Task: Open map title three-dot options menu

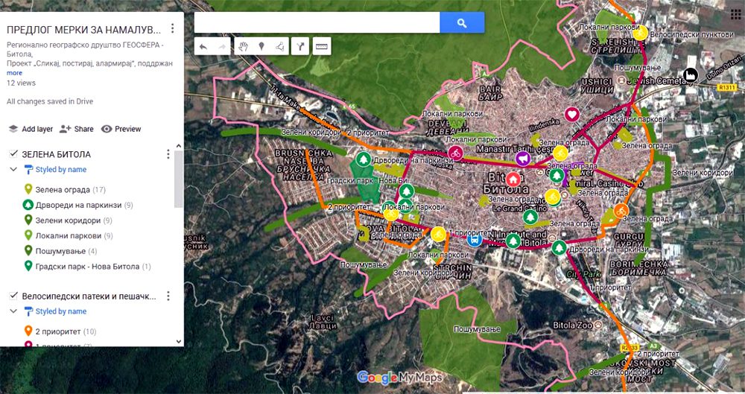Action: (172, 28)
